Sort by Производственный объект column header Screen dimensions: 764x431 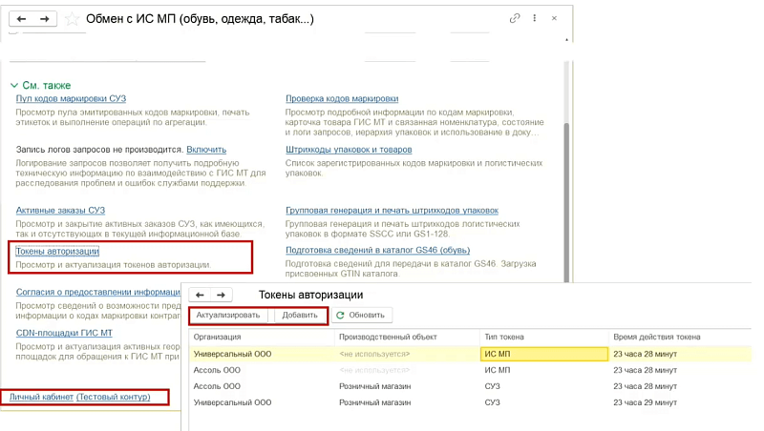coord(407,338)
